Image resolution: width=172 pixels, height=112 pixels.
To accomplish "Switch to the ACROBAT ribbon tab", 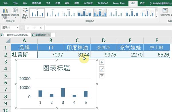I will pyautogui.click(x=103, y=3).
